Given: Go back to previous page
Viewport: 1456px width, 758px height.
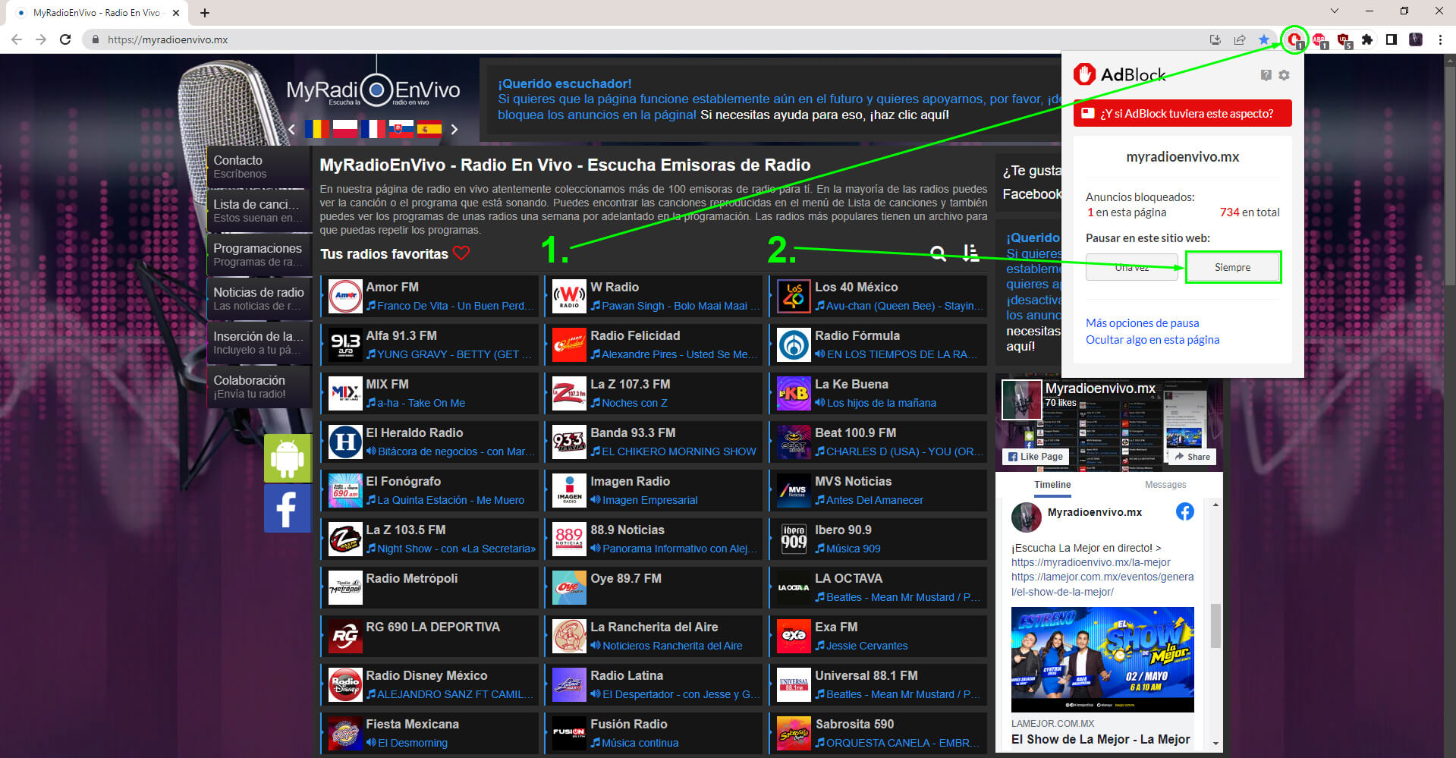Looking at the screenshot, I should coord(17,39).
